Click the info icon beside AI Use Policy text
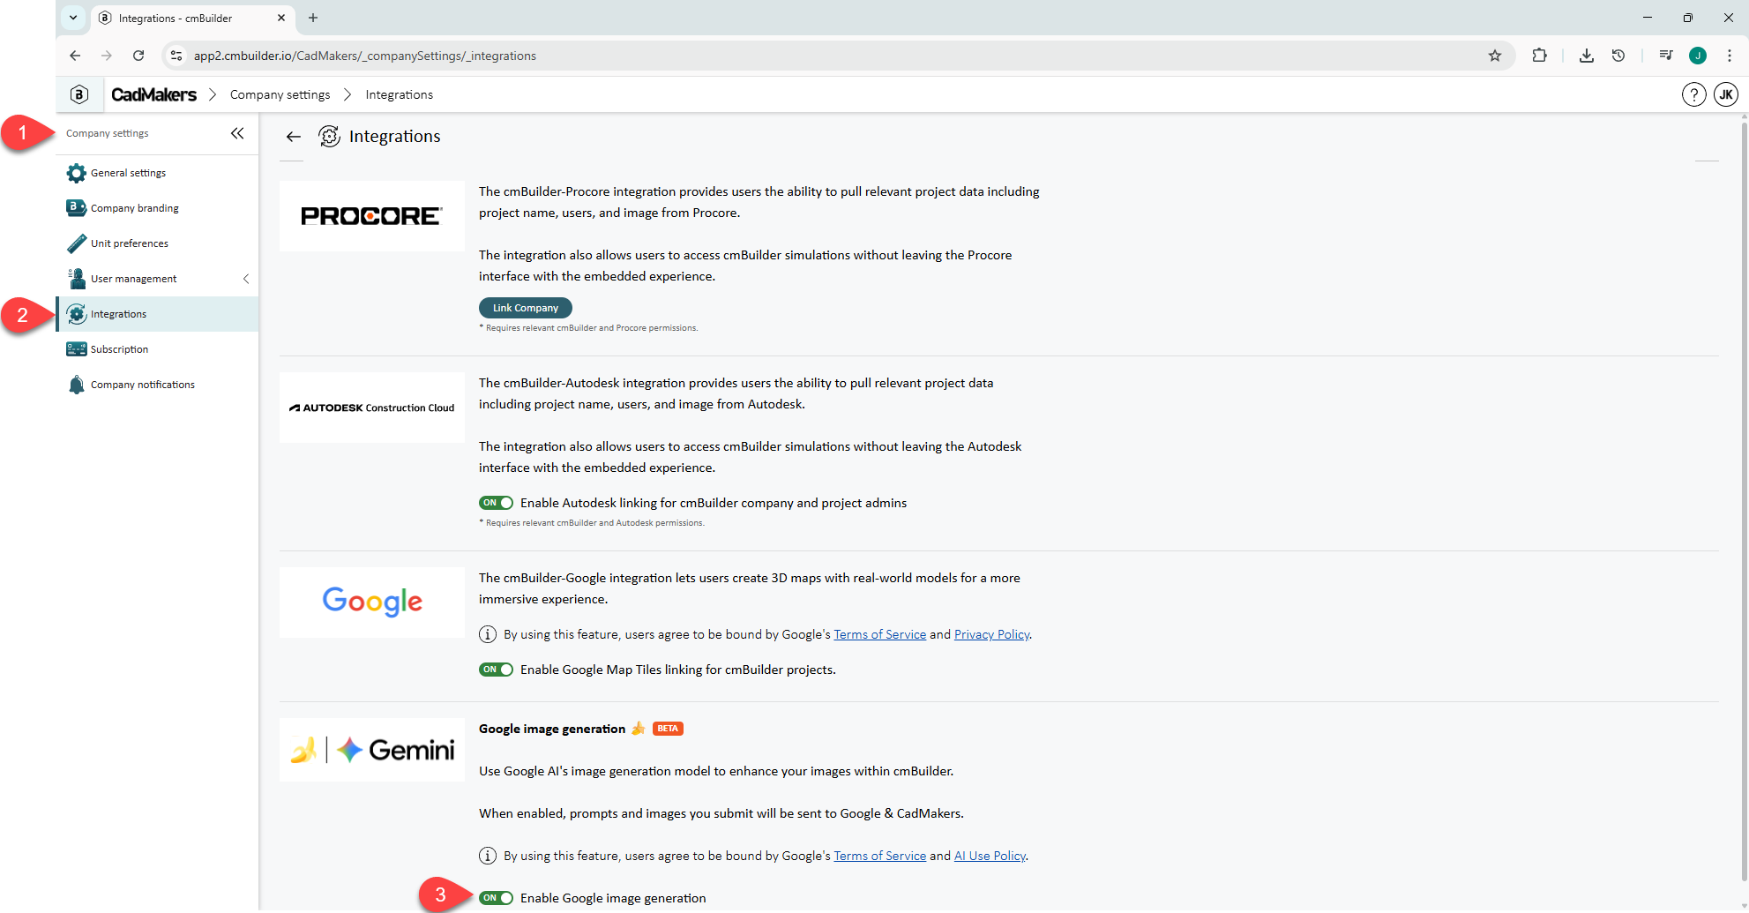This screenshot has width=1749, height=913. pyautogui.click(x=488, y=856)
